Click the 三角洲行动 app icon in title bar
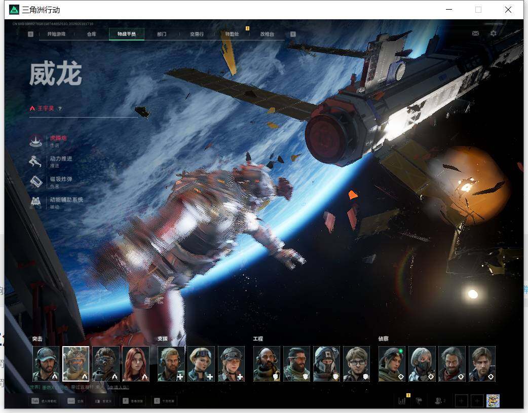 point(14,10)
